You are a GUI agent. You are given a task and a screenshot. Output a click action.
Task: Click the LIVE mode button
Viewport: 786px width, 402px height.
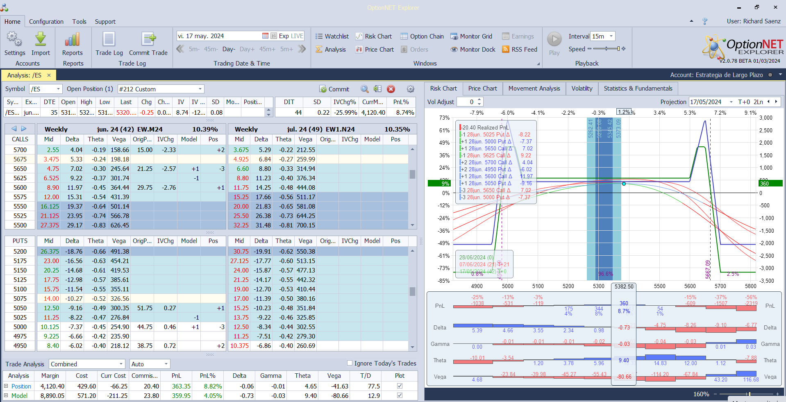click(297, 36)
